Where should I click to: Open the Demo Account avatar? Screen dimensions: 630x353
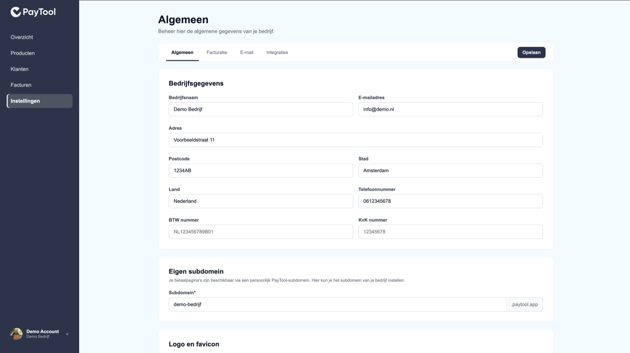pyautogui.click(x=17, y=334)
